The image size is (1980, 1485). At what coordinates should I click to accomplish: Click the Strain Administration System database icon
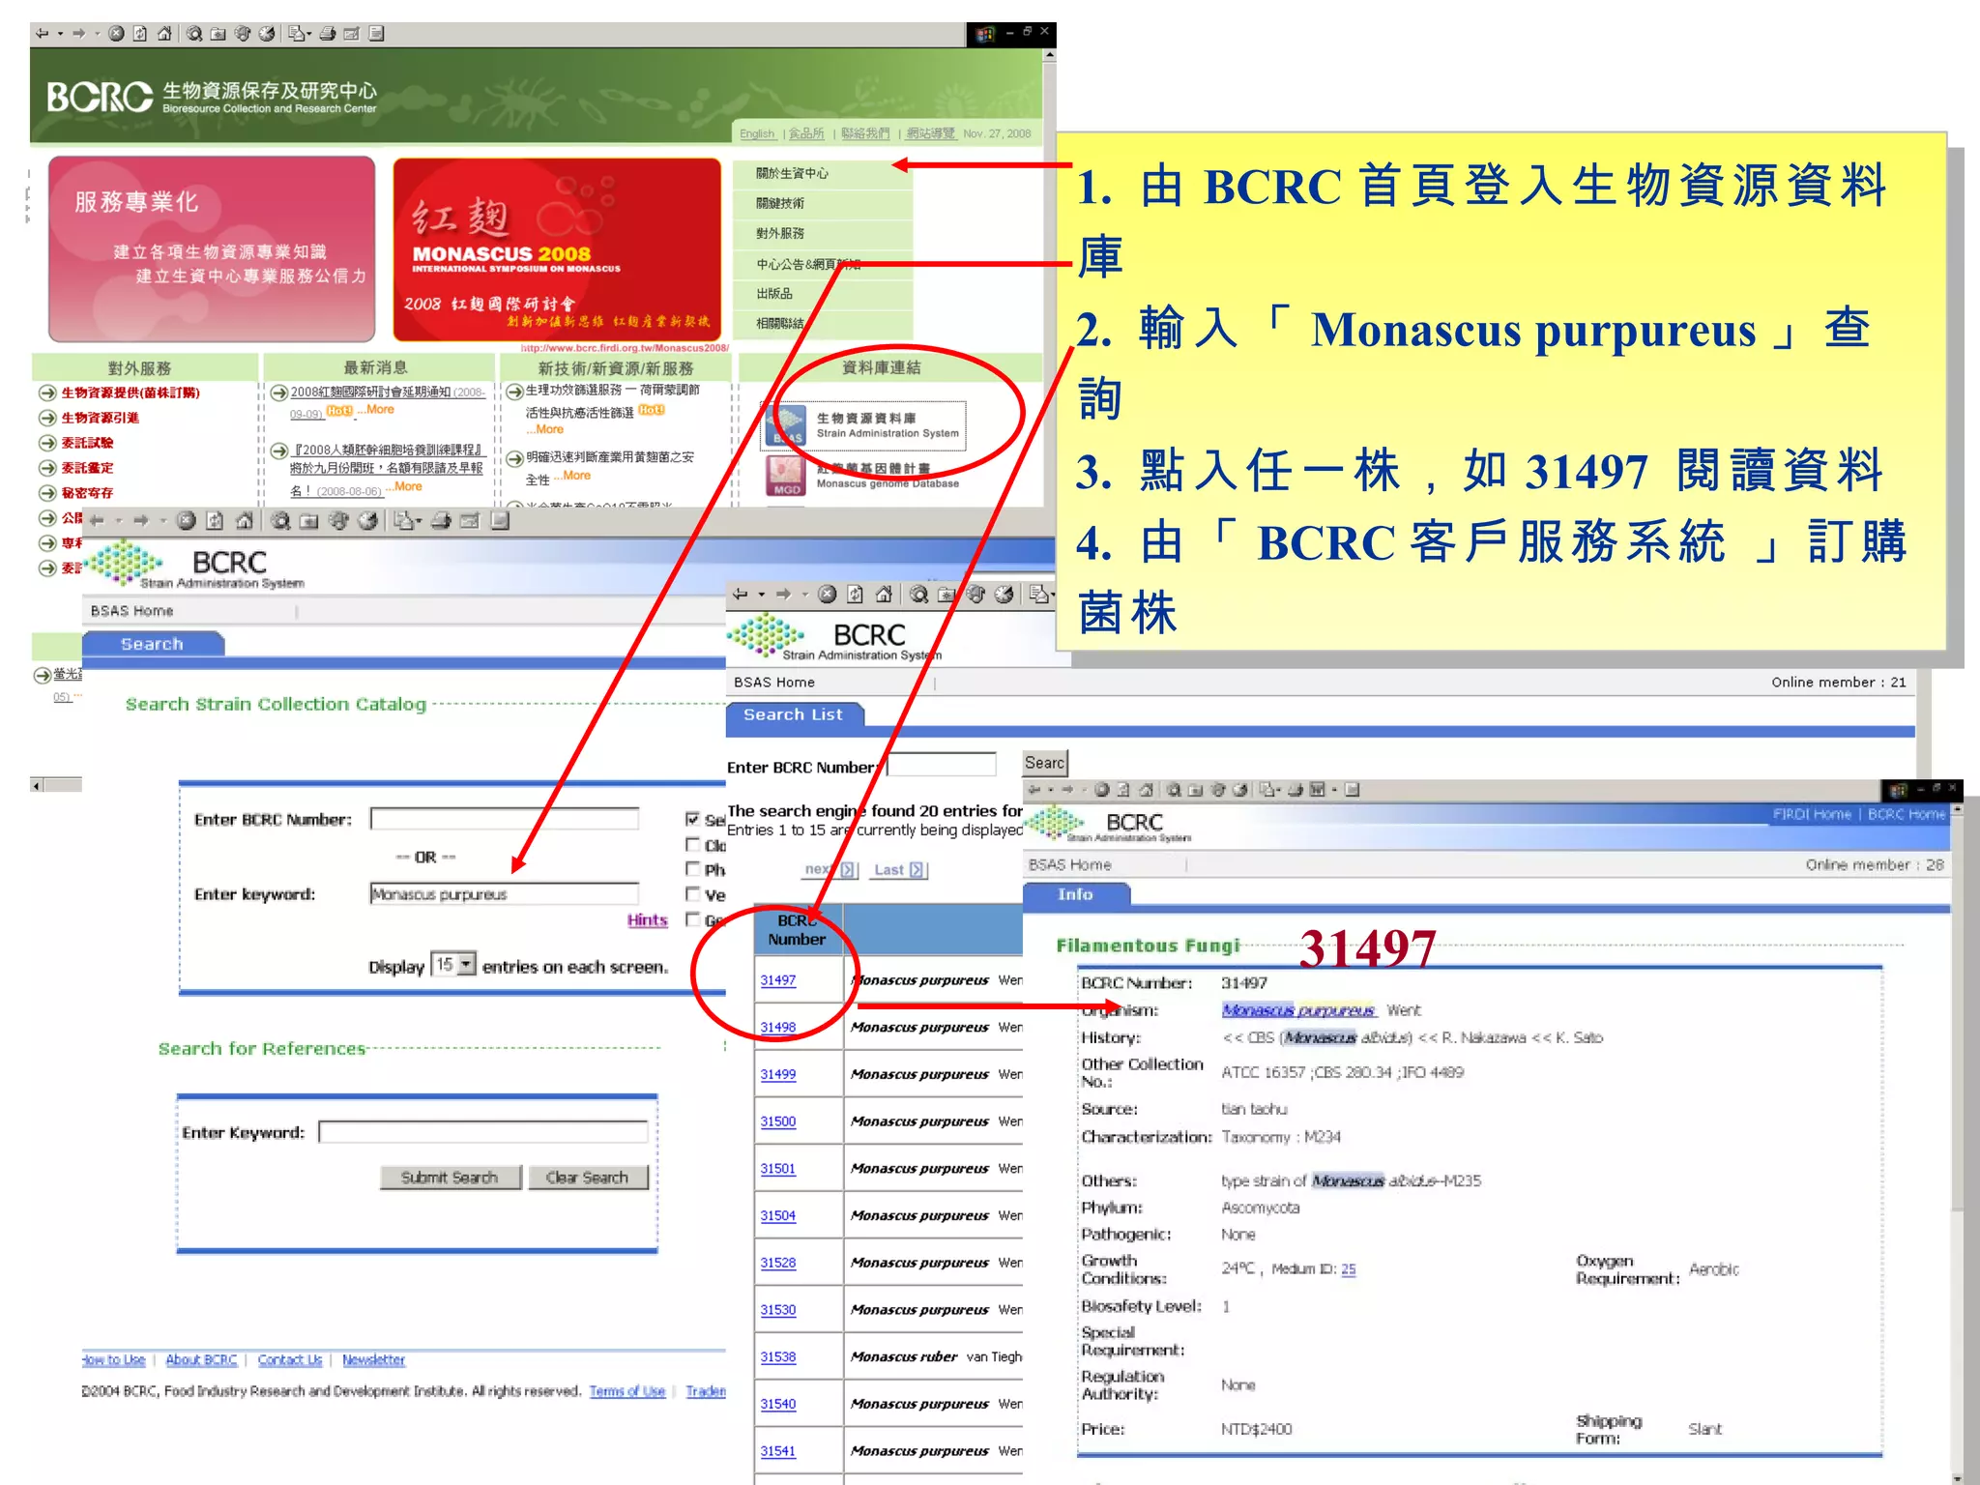(x=786, y=425)
